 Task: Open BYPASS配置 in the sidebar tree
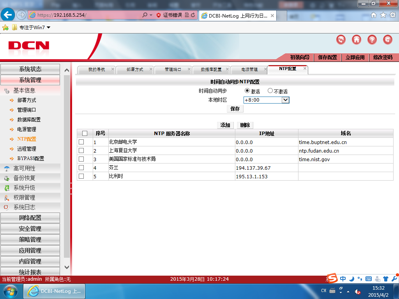click(x=30, y=158)
